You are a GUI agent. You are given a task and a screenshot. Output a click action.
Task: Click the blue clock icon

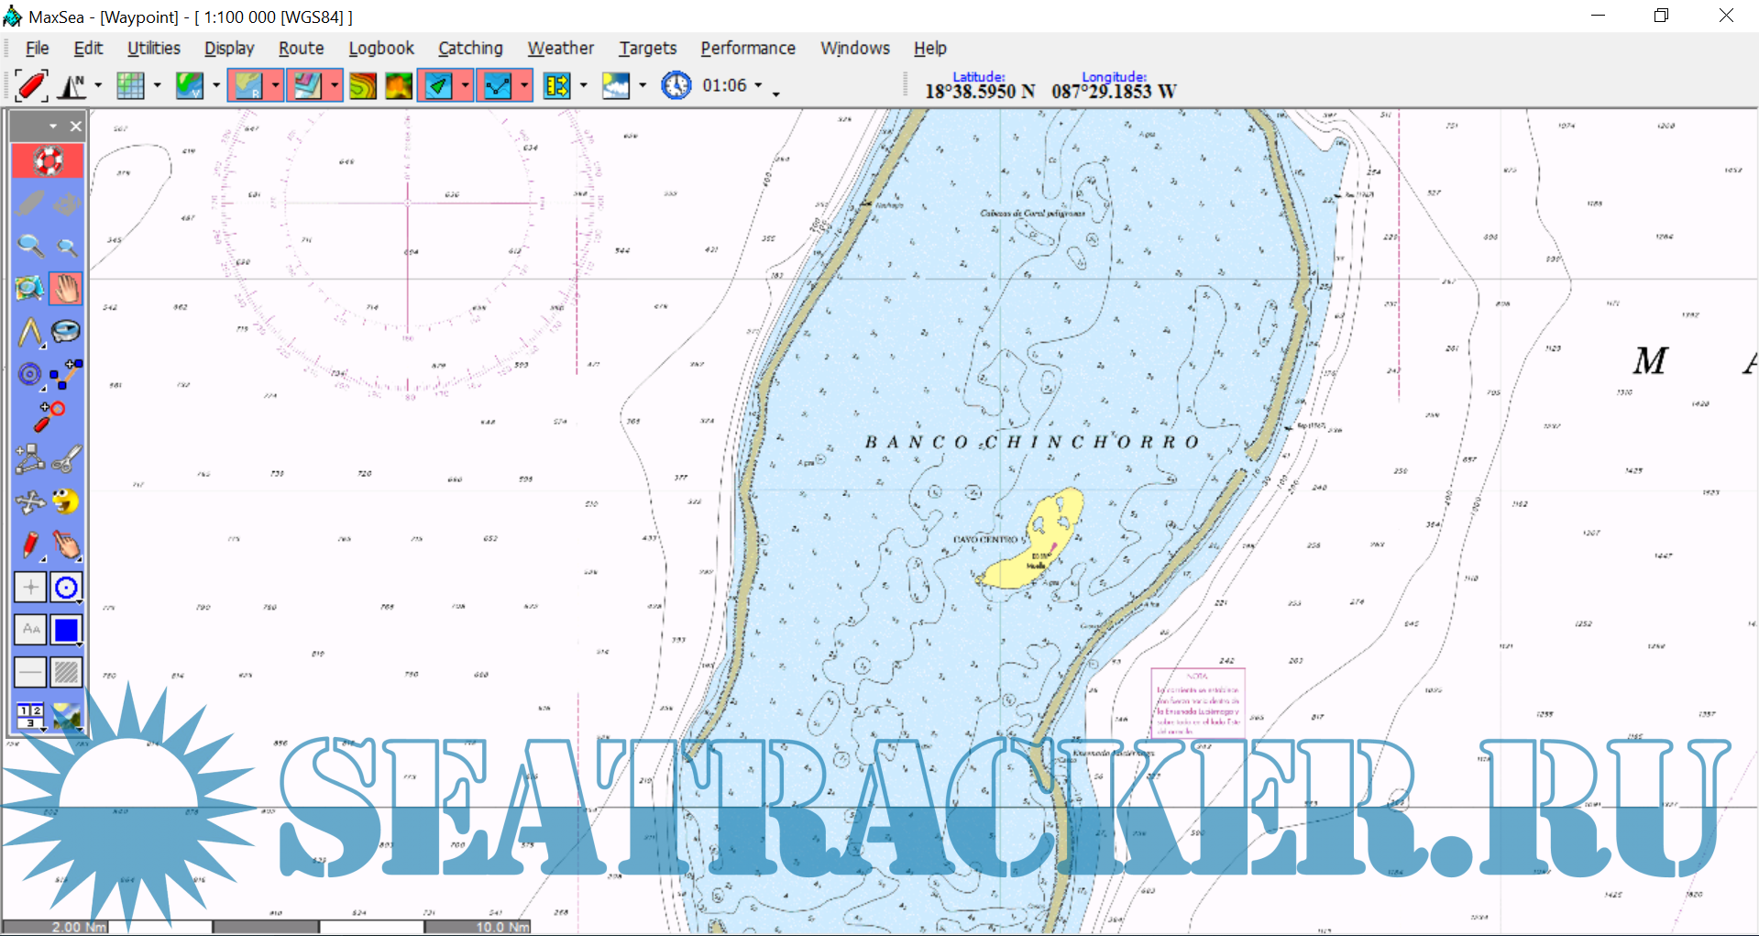pyautogui.click(x=676, y=86)
